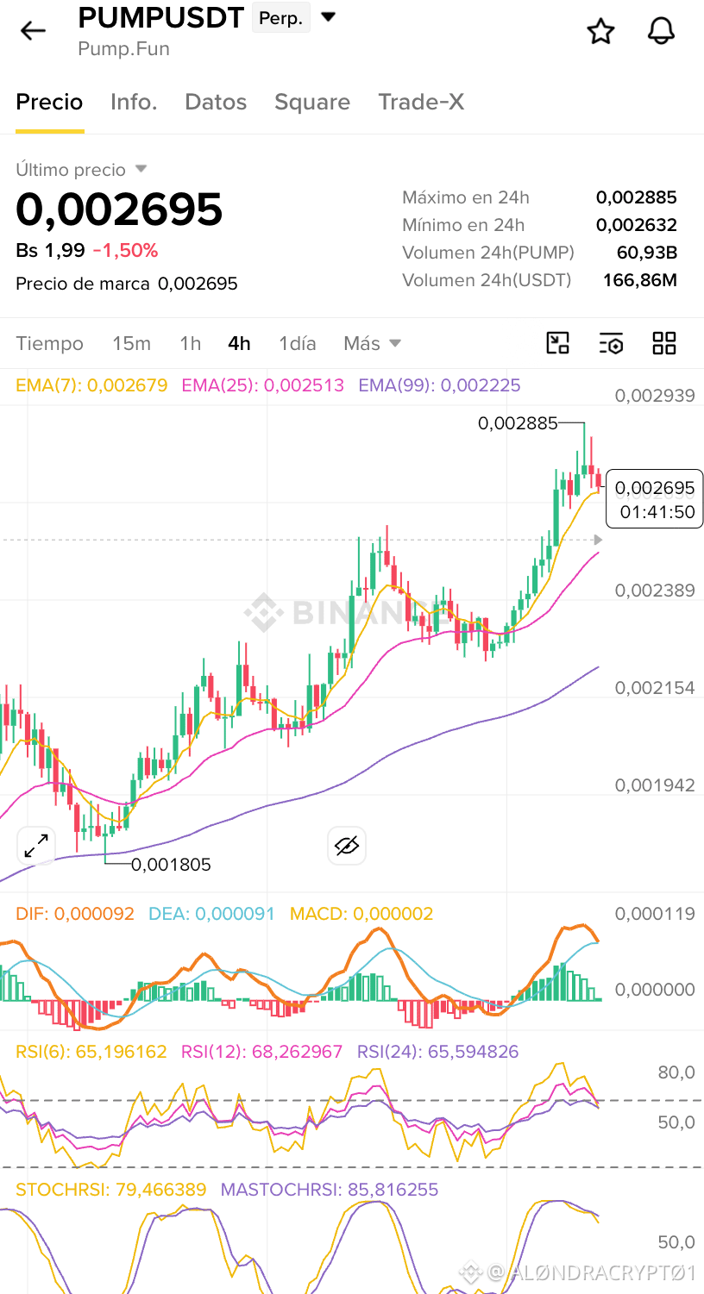Select the 4h chart interval
Viewport: 704px width, 1294px height.
coord(239,343)
